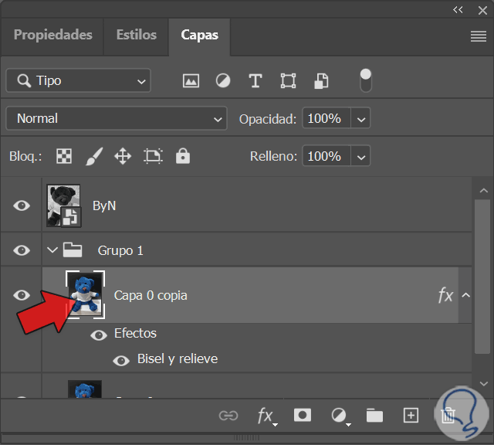Click the fx badge on Capa 0 copia

coord(445,295)
